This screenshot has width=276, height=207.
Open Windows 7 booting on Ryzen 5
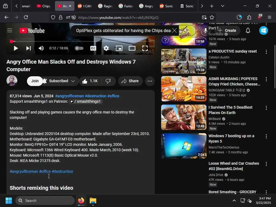[x=184, y=146]
